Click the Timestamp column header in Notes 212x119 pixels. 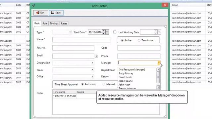pyautogui.click(x=65, y=92)
